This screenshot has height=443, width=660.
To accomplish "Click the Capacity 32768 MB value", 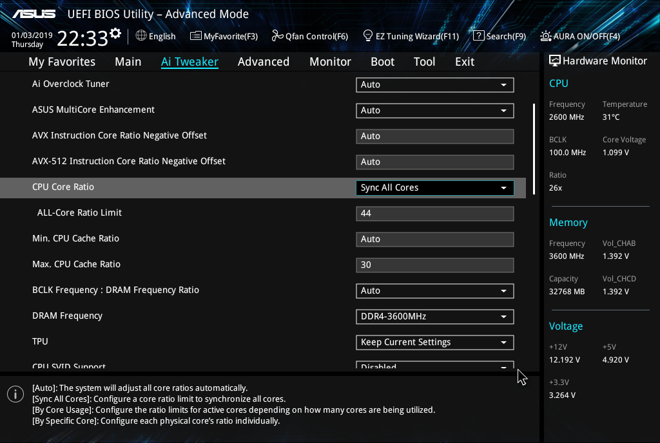I will point(567,292).
